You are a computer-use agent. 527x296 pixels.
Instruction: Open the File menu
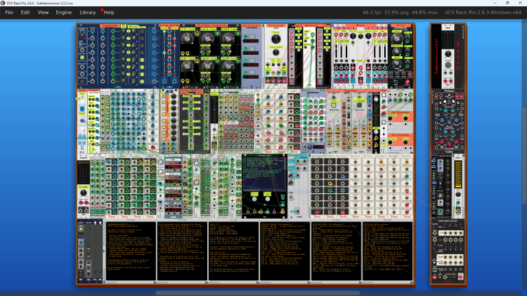9,12
